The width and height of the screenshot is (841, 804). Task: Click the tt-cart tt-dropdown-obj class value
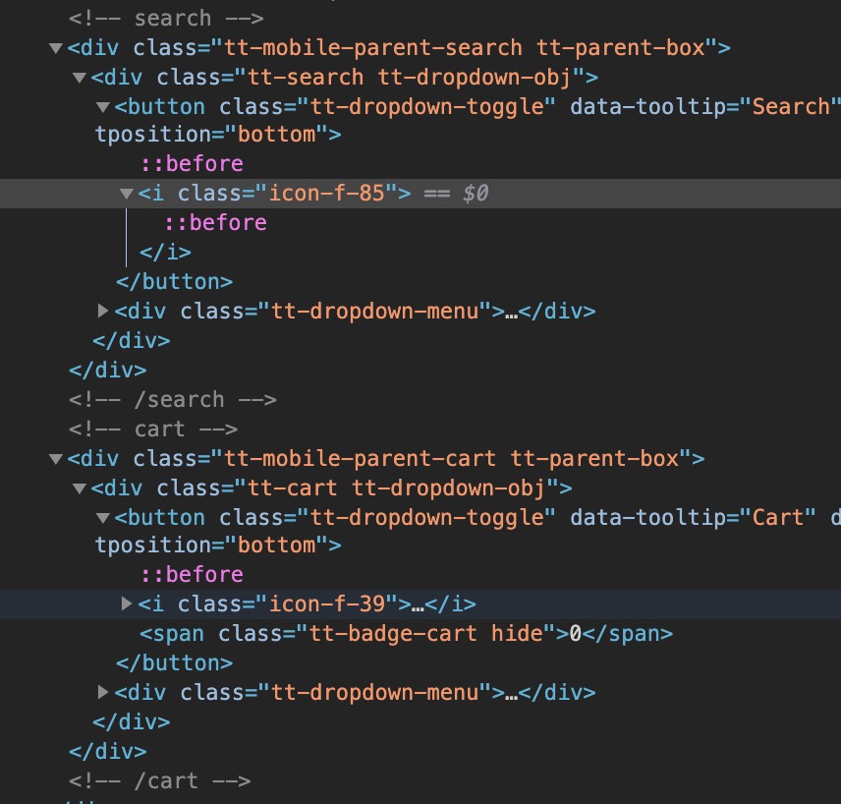click(396, 488)
